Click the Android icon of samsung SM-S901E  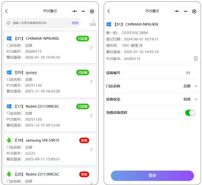[9, 140]
